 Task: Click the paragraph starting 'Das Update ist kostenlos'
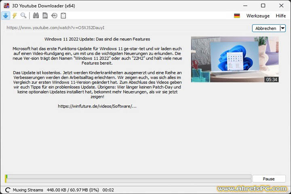(97, 84)
